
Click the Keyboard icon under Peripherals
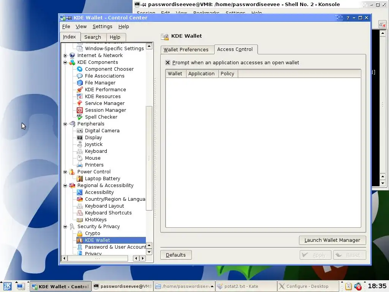(x=80, y=151)
